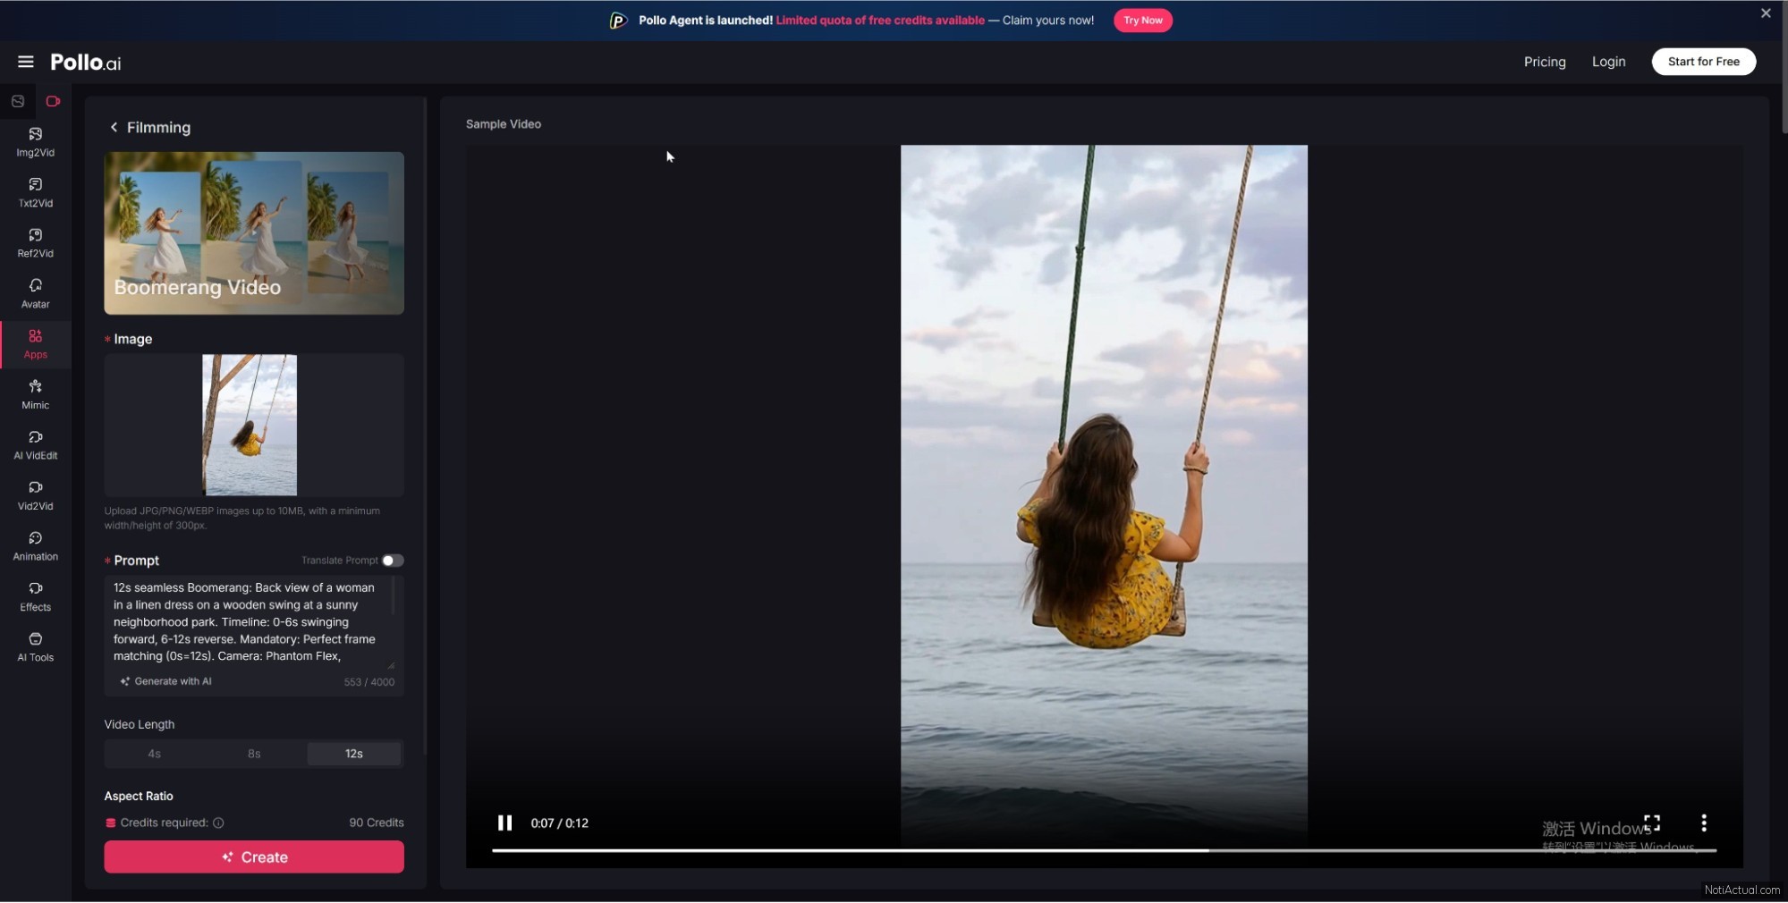Select the Apps section in the sidebar

[x=35, y=344]
